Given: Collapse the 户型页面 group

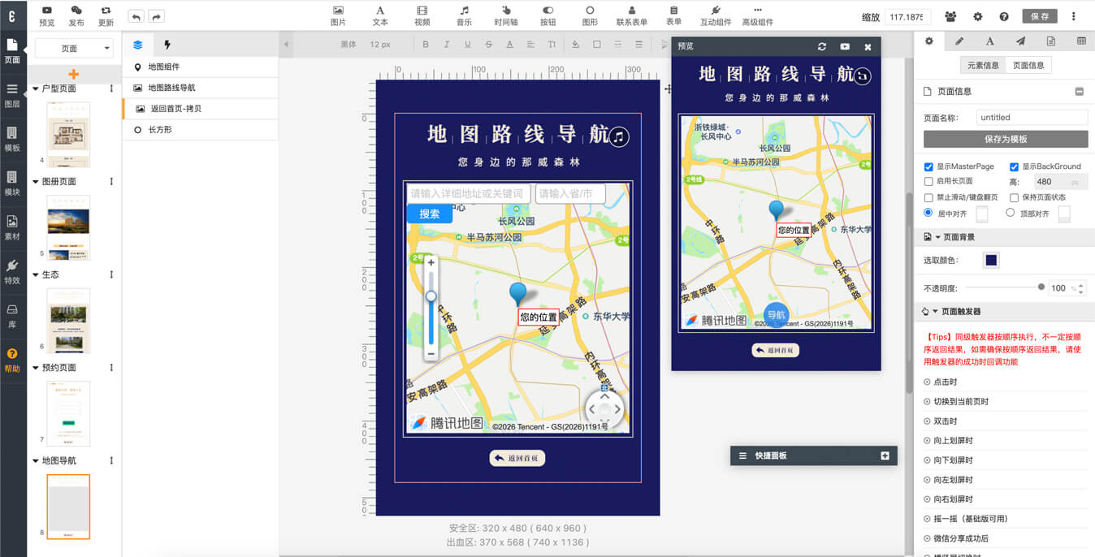Looking at the screenshot, I should (x=35, y=89).
